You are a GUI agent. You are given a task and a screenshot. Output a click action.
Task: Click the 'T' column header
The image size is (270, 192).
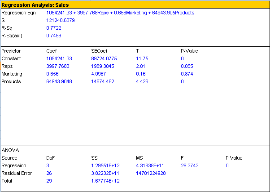(x=137, y=51)
